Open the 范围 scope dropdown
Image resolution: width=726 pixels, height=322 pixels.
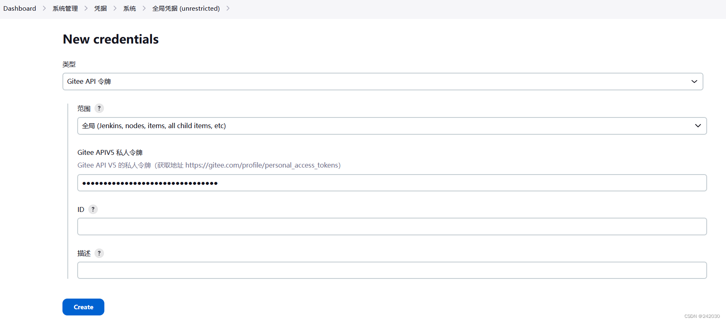[392, 126]
